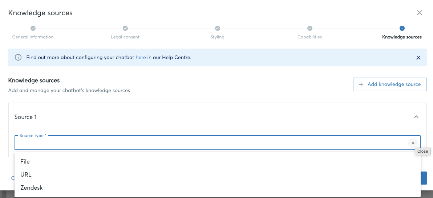Close the Knowledge sources dialog
The width and height of the screenshot is (433, 198).
[420, 13]
